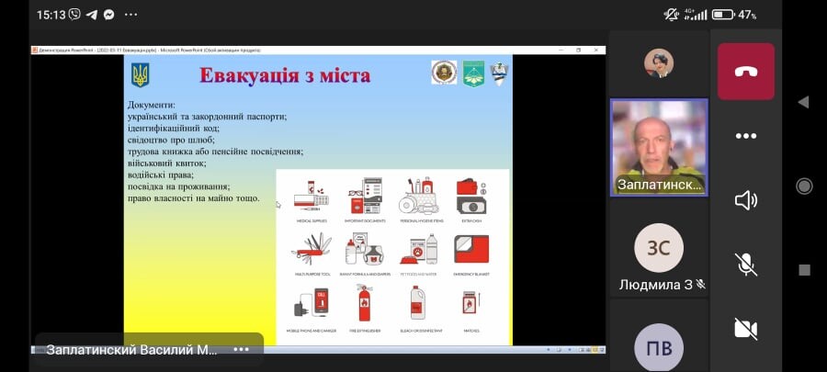Open options dots on Заплатинский Василий name tag
The height and width of the screenshot is (372, 827).
(x=241, y=349)
